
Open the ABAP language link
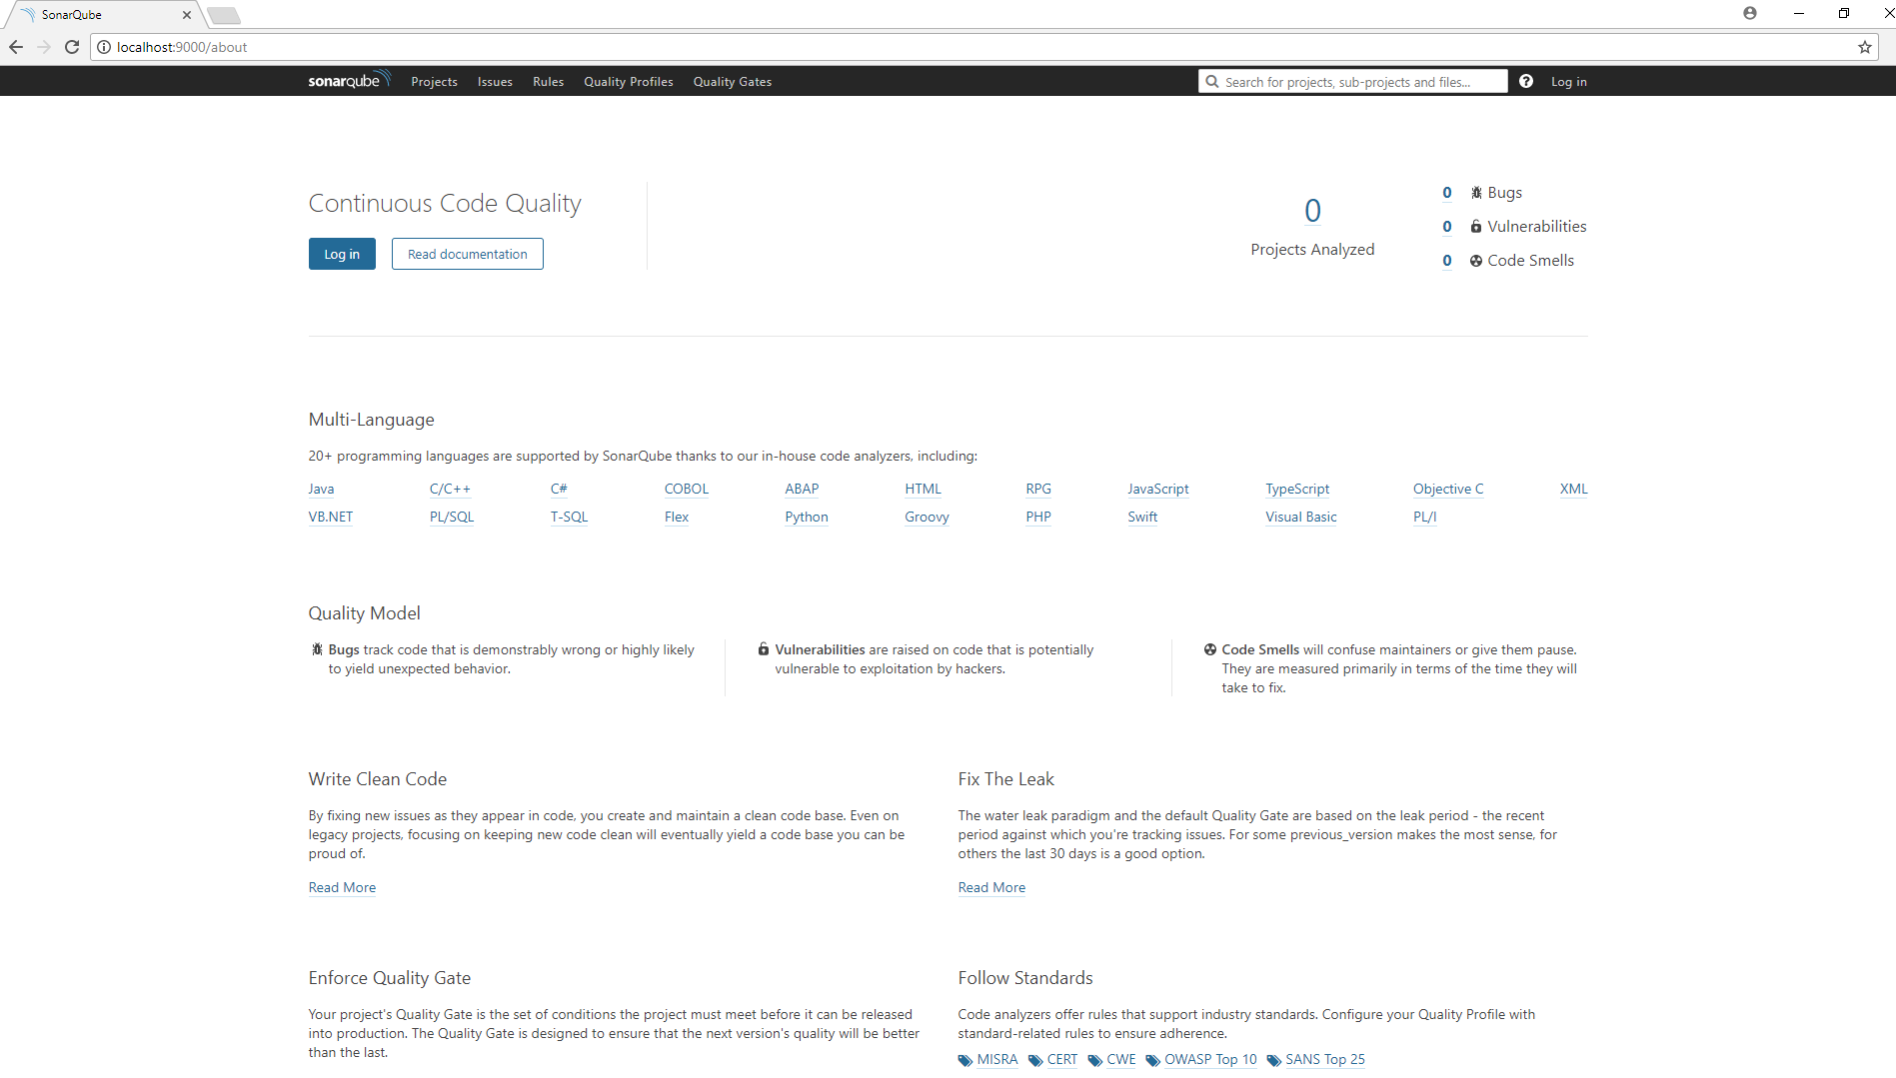(802, 489)
